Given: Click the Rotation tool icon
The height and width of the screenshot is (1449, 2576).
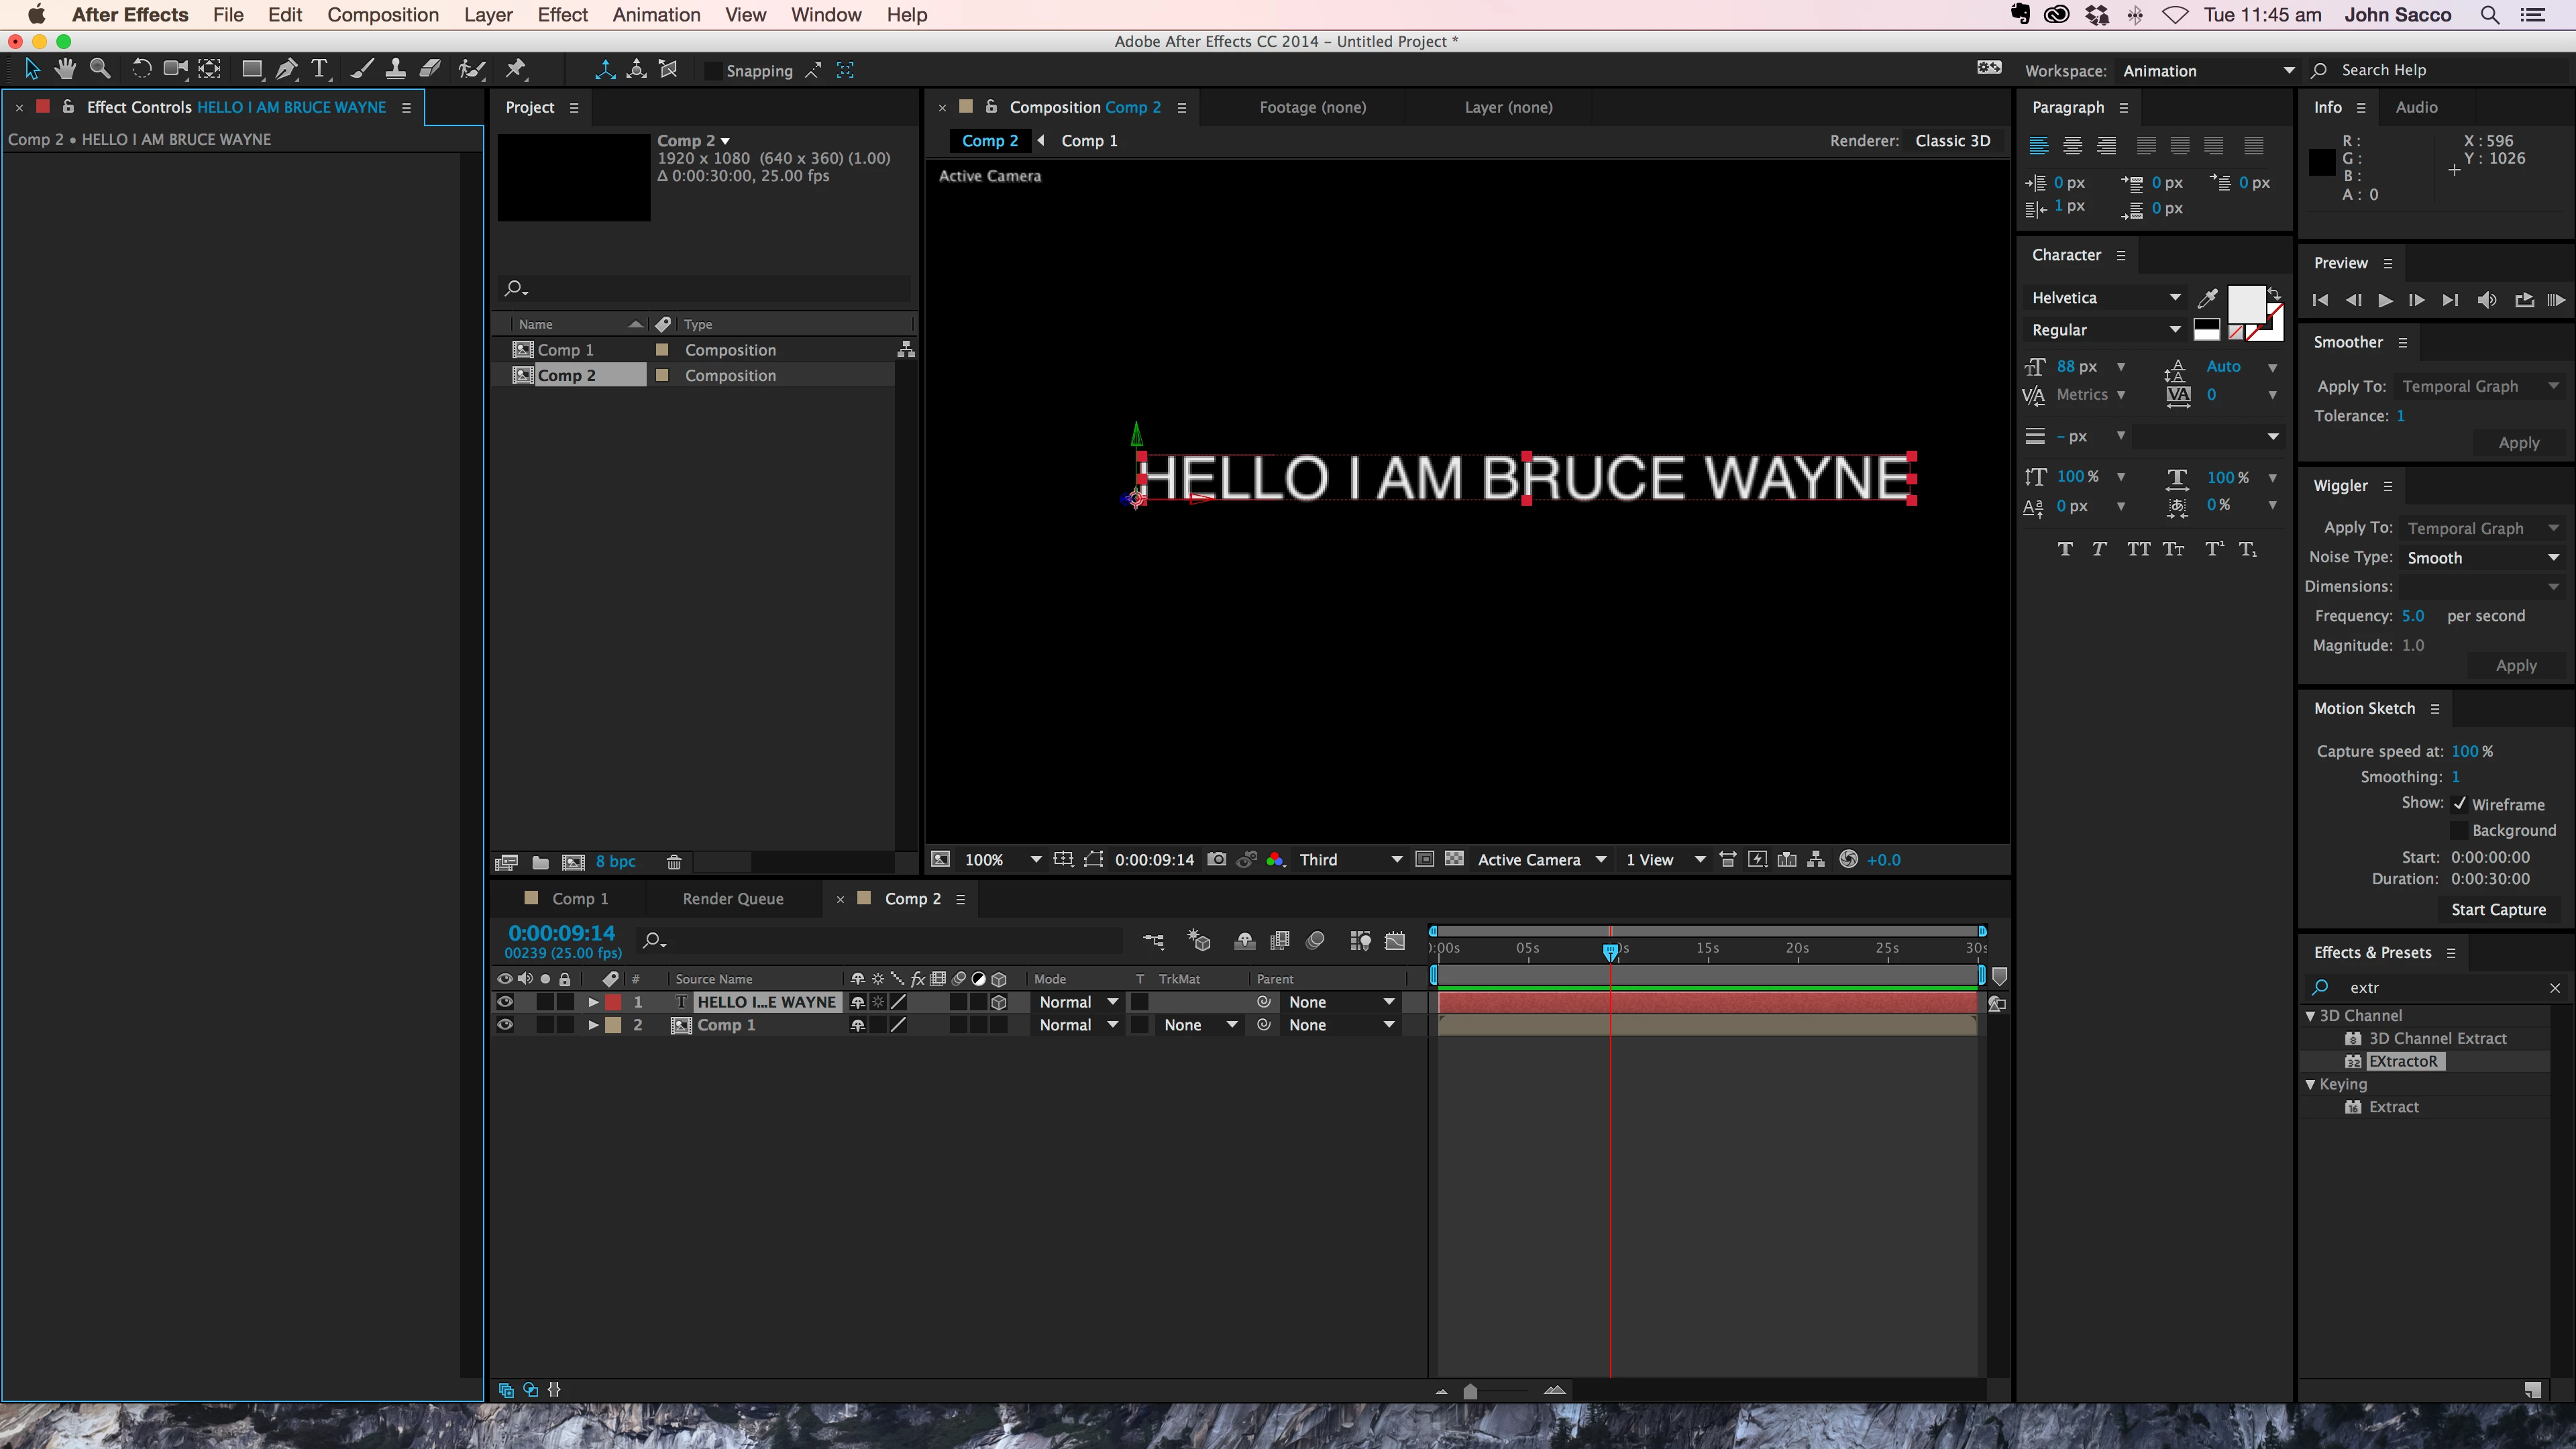Looking at the screenshot, I should point(141,69).
